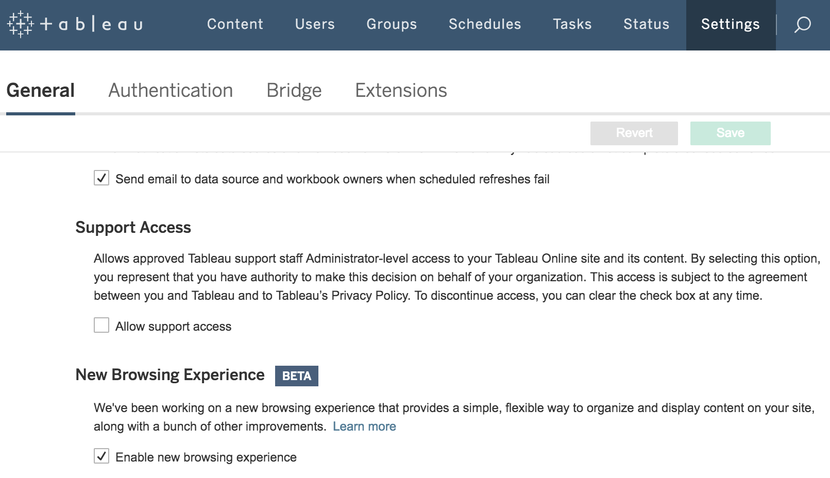
Task: Go to Users page
Action: 315,24
